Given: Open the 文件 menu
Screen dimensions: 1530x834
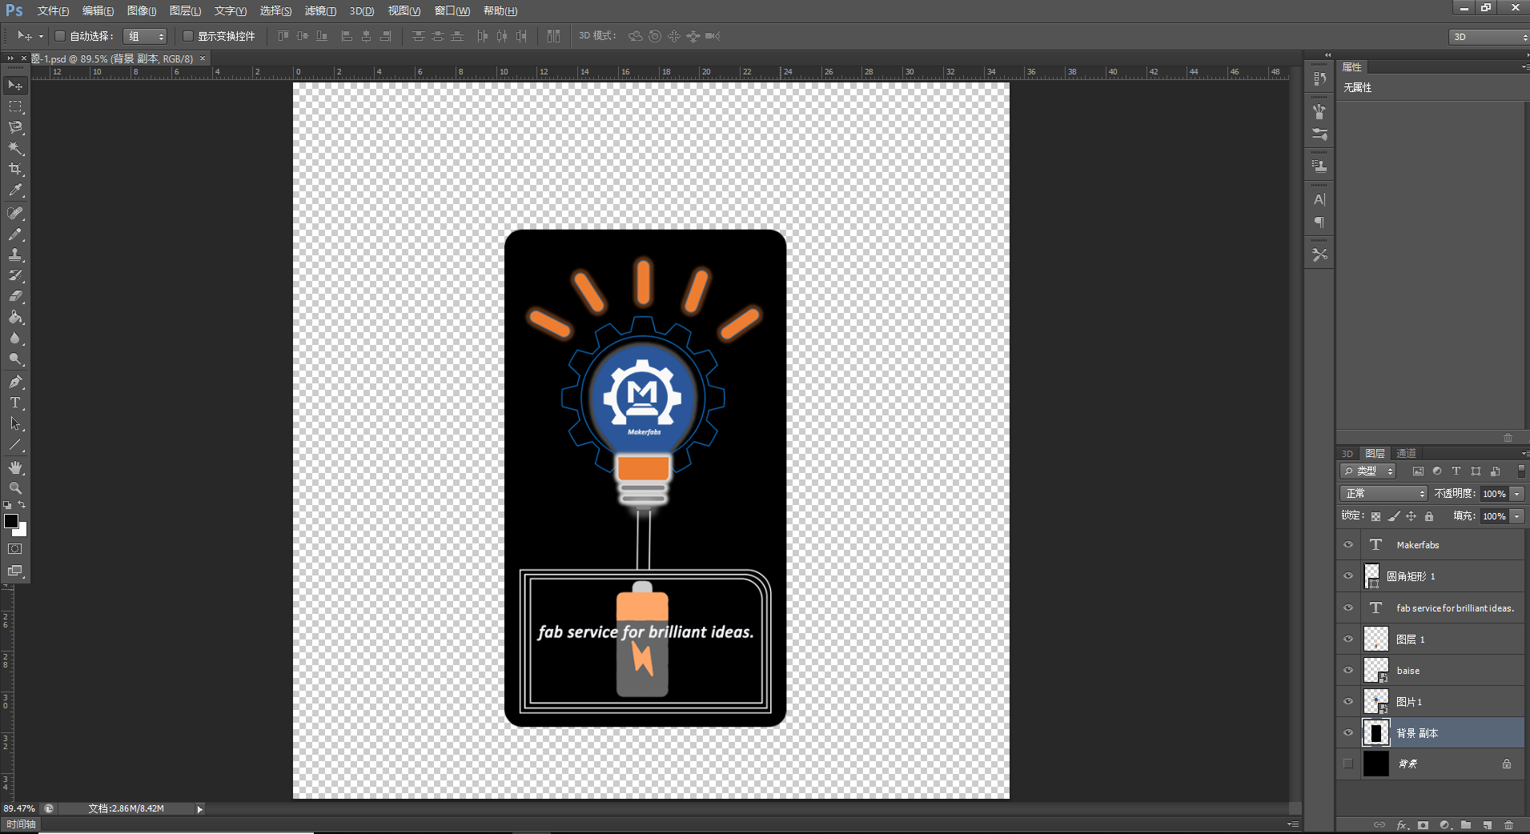Looking at the screenshot, I should (x=53, y=10).
